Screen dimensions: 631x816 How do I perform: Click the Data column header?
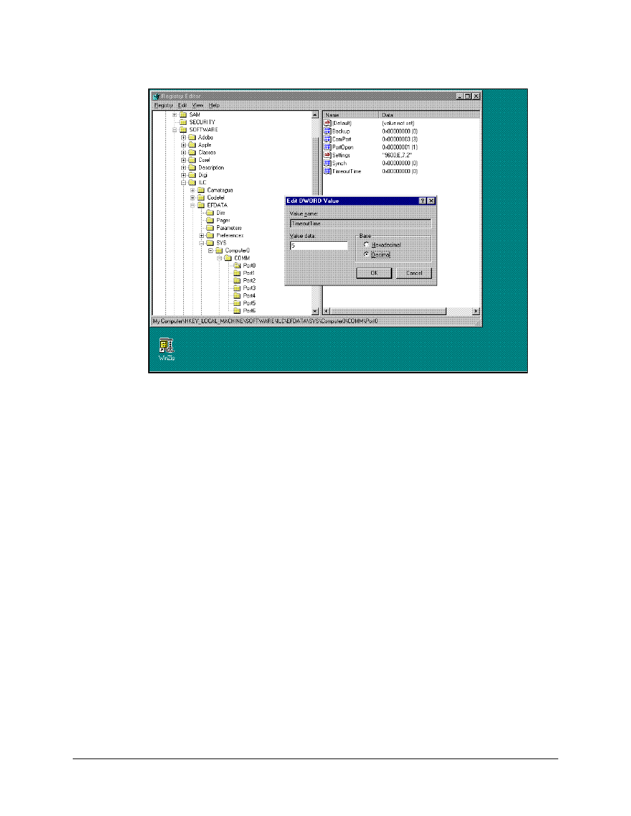(x=429, y=115)
